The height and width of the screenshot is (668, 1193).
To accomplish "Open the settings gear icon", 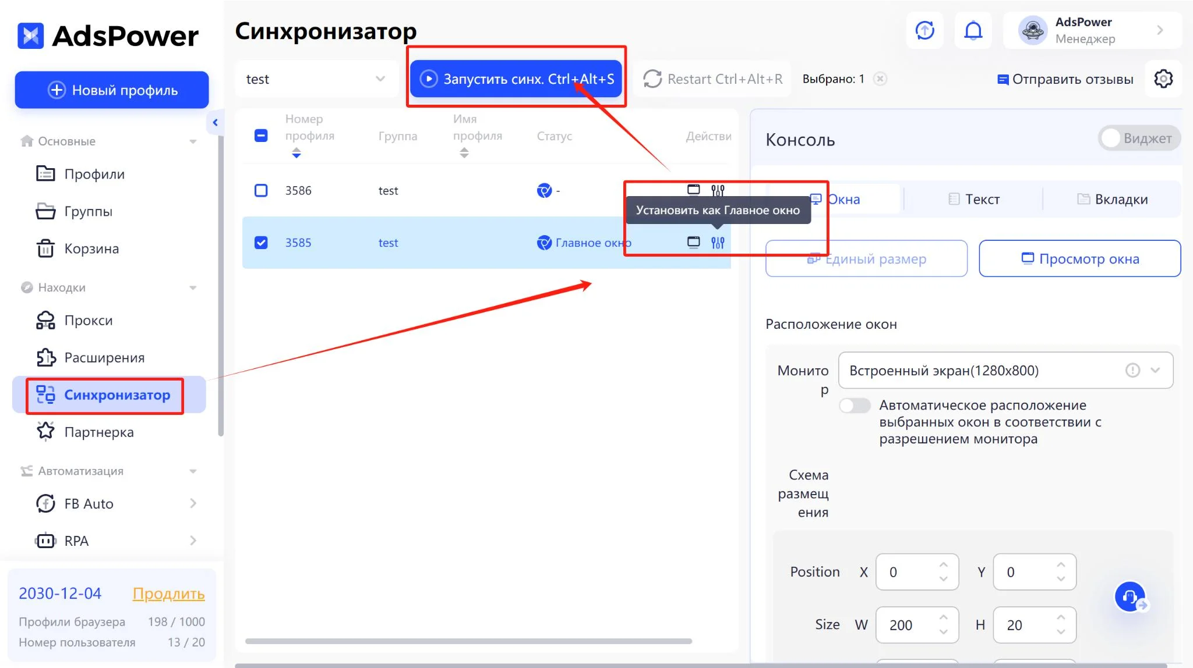I will point(1163,79).
